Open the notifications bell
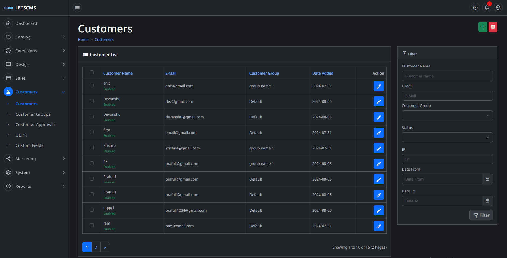Image resolution: width=507 pixels, height=258 pixels. (487, 8)
